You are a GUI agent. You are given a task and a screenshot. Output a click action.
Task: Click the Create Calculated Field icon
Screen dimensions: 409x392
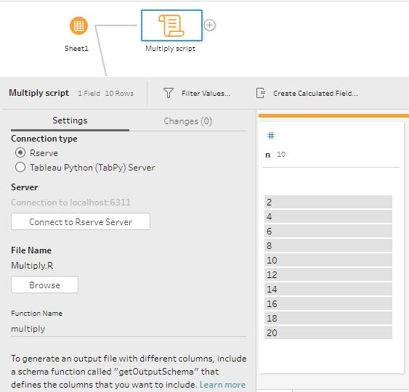click(261, 93)
